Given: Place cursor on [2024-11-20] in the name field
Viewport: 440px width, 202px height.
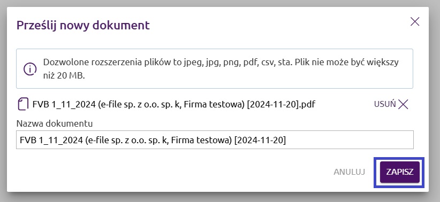Looking at the screenshot, I should [260, 140].
